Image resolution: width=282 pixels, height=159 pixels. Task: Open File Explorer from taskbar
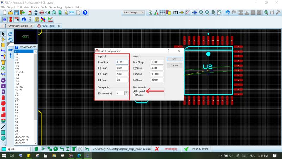[x=54, y=155]
